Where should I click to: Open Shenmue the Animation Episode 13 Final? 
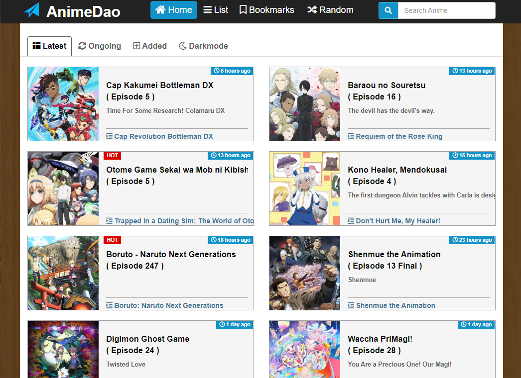pyautogui.click(x=394, y=260)
